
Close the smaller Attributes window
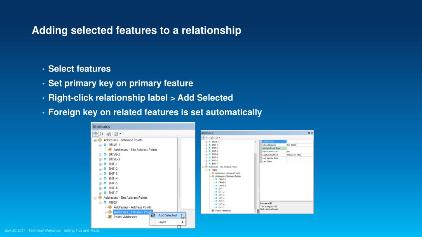coord(312,133)
